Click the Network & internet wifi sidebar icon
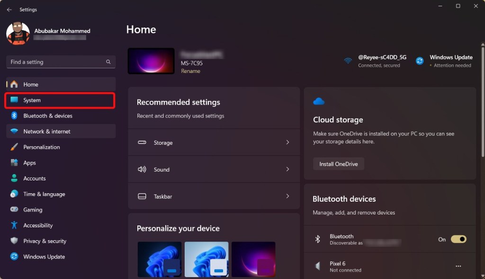The image size is (485, 279). pos(14,131)
